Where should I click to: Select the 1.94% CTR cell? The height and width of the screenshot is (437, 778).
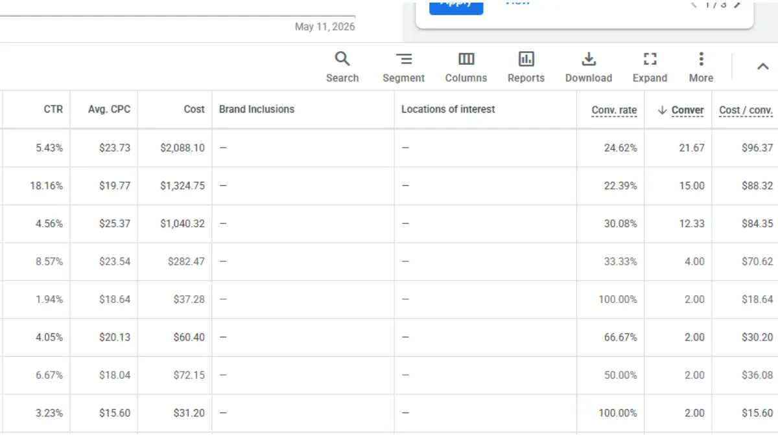click(x=49, y=299)
